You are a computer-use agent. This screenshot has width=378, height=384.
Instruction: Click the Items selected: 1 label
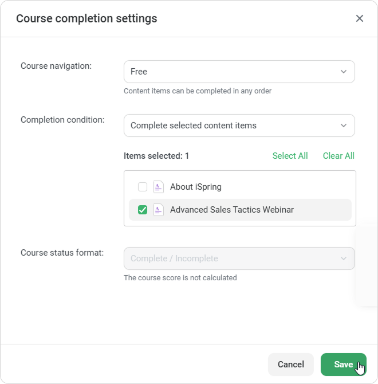(156, 156)
